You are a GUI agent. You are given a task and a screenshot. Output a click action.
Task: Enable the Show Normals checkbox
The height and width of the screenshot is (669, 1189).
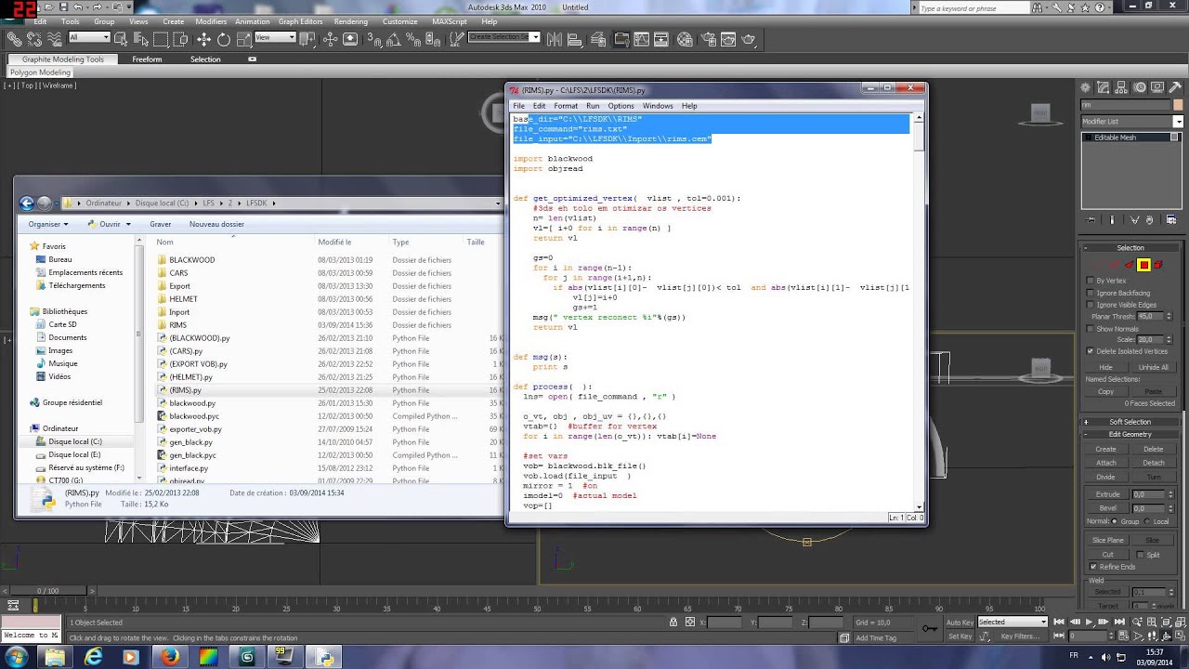(1091, 329)
